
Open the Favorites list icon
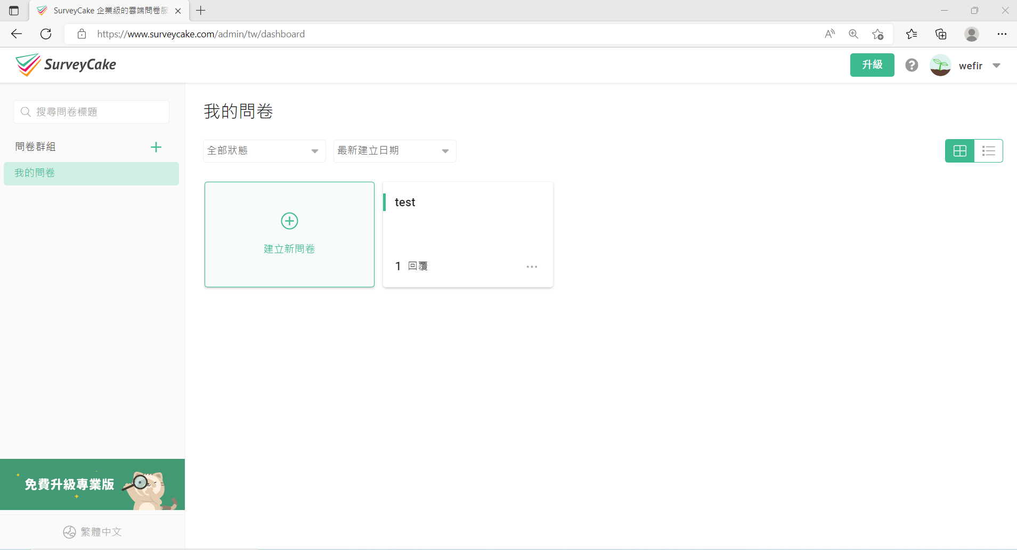click(912, 34)
